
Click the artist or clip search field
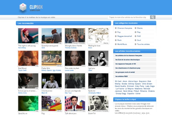click(129, 17)
